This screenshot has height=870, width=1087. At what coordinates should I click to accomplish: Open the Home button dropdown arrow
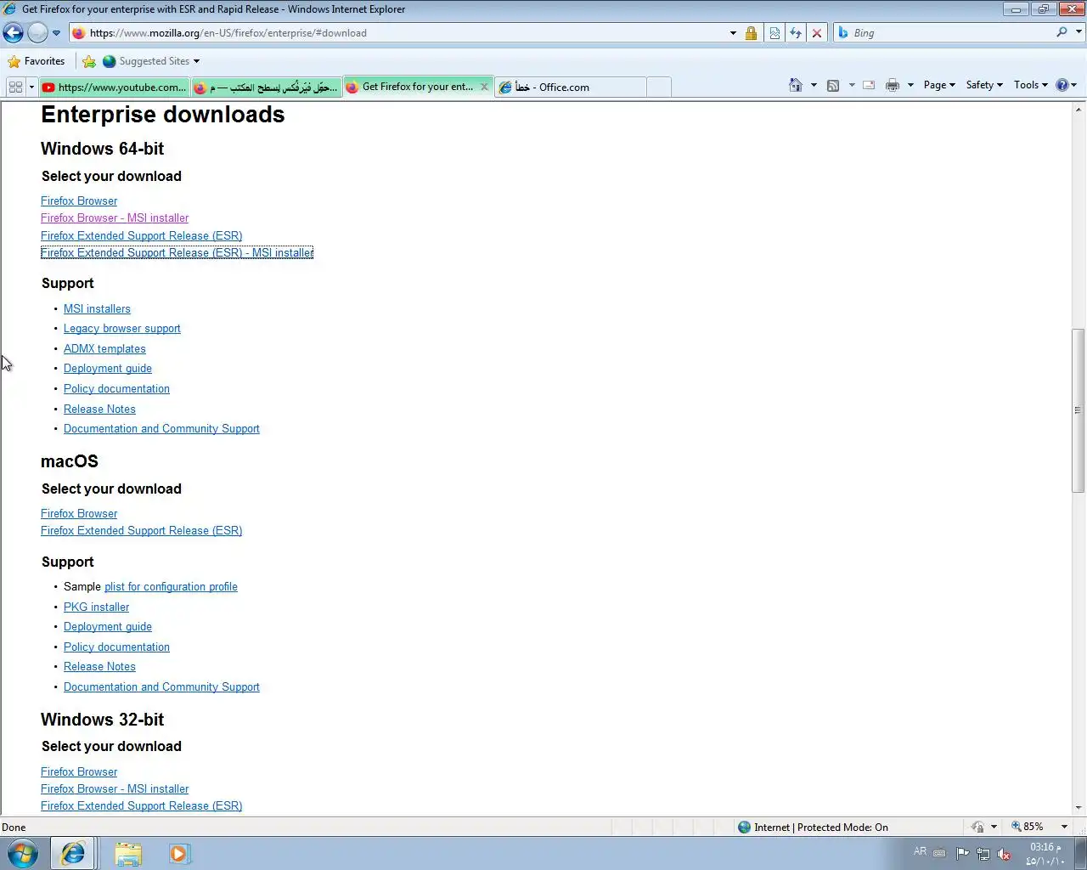tap(814, 85)
